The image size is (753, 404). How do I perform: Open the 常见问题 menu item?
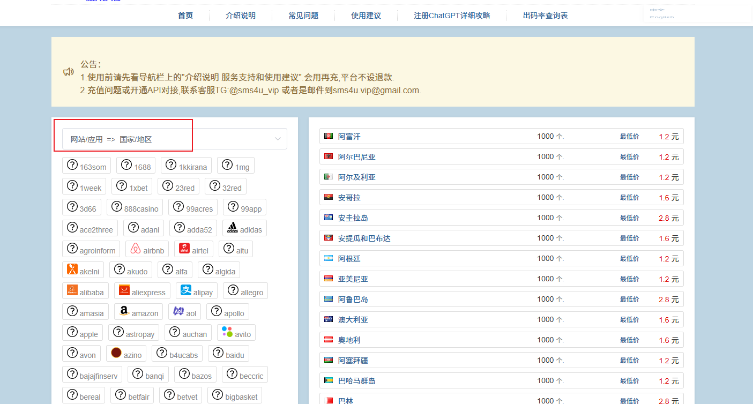click(303, 16)
